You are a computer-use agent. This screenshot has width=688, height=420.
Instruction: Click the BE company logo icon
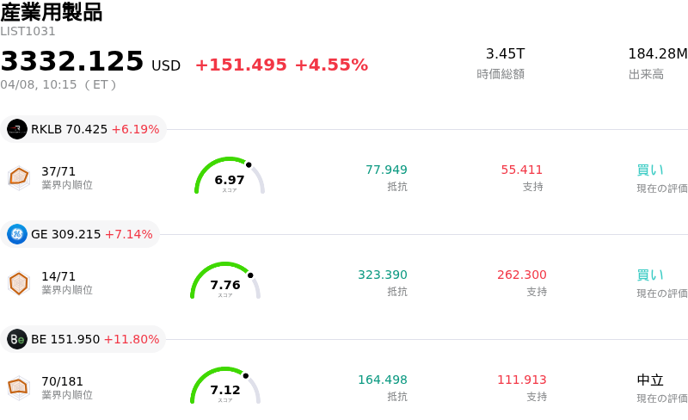[x=17, y=339]
